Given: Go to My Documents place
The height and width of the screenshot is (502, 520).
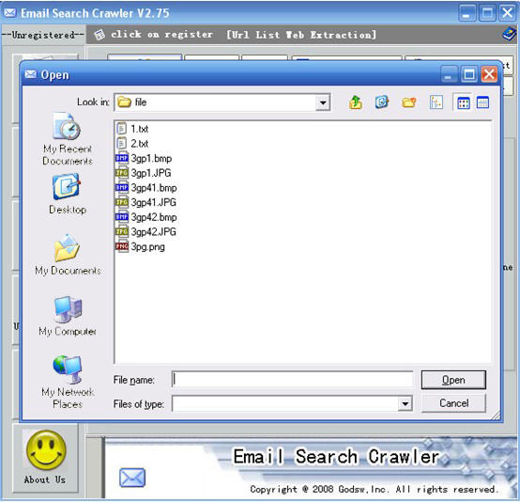Looking at the screenshot, I should pyautogui.click(x=68, y=255).
